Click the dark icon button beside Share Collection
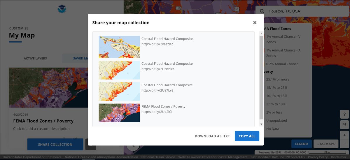 tap(91, 144)
